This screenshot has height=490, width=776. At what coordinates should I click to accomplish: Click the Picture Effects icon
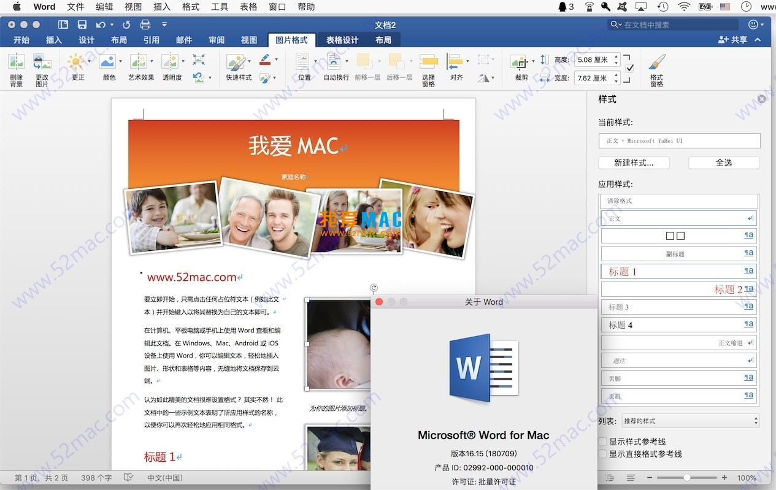[264, 78]
